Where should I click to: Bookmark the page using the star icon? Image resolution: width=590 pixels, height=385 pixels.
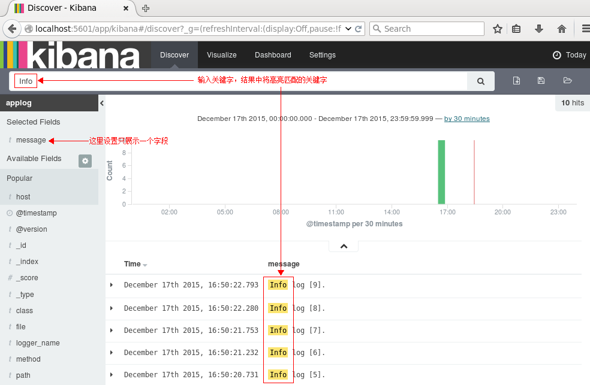(497, 28)
